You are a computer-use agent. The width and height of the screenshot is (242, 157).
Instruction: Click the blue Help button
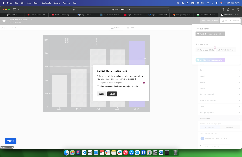11,141
